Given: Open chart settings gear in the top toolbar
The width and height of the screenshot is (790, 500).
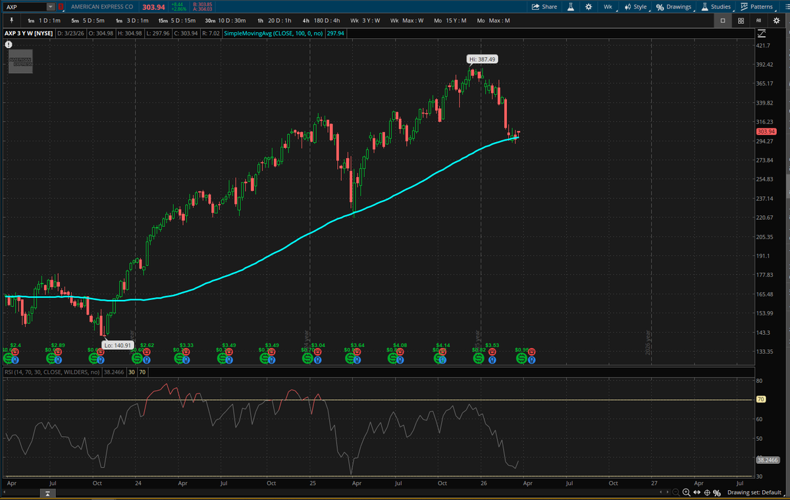Looking at the screenshot, I should (588, 7).
